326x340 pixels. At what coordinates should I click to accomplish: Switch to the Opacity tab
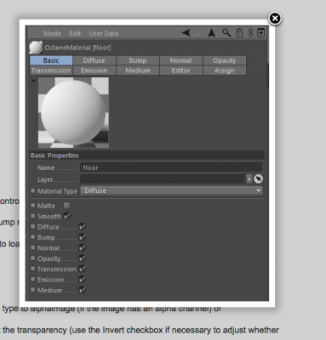point(225,60)
